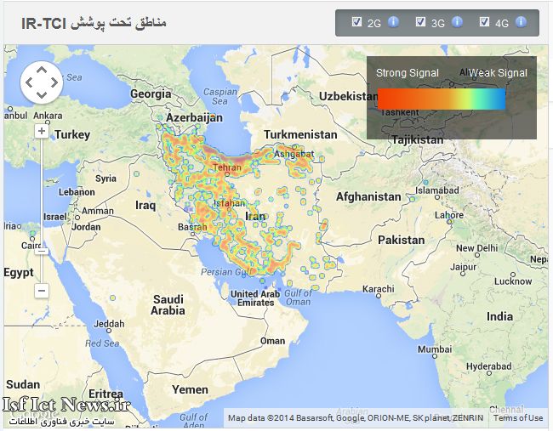Image resolution: width=553 pixels, height=431 pixels.
Task: Click the Gulf of Oman label
Action: click(298, 298)
